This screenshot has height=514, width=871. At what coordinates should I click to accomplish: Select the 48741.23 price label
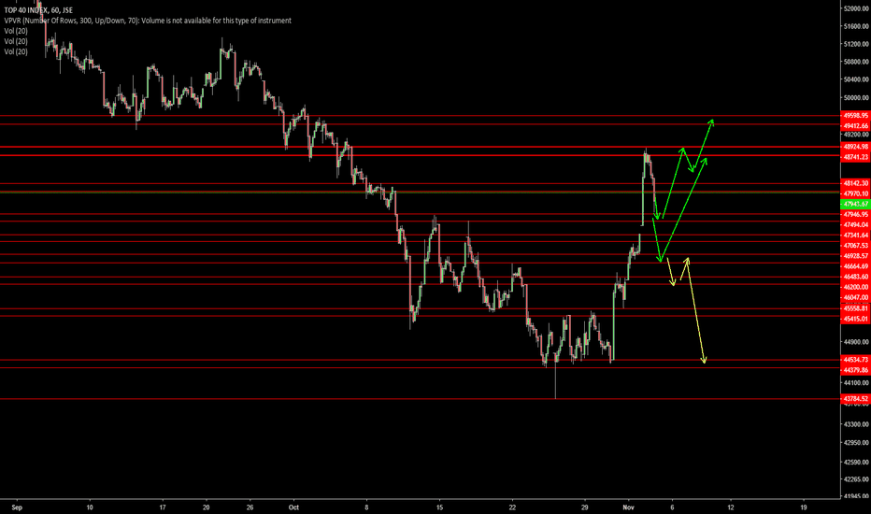click(x=855, y=157)
